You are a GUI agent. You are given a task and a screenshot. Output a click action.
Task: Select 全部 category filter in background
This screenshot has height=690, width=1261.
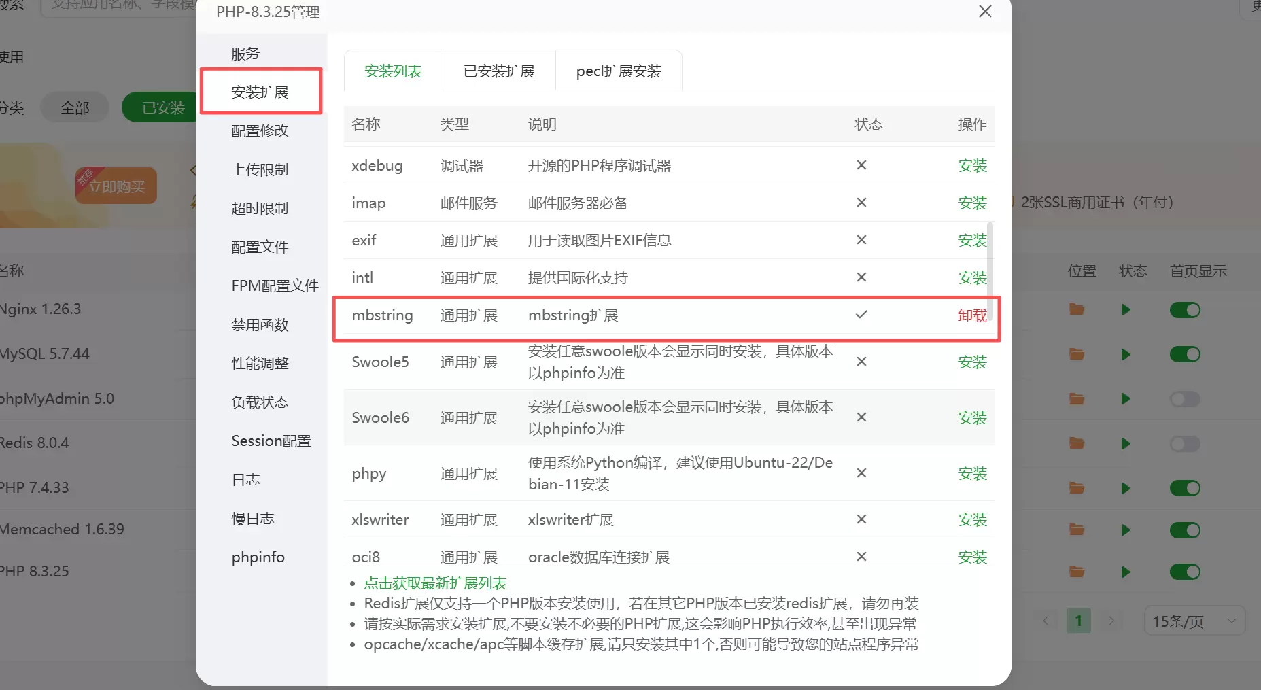point(75,107)
